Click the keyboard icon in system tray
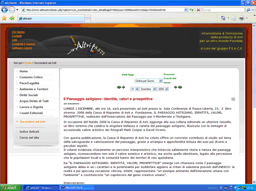Image resolution: width=256 pixels, height=191 pixels. pyautogui.click(x=226, y=188)
